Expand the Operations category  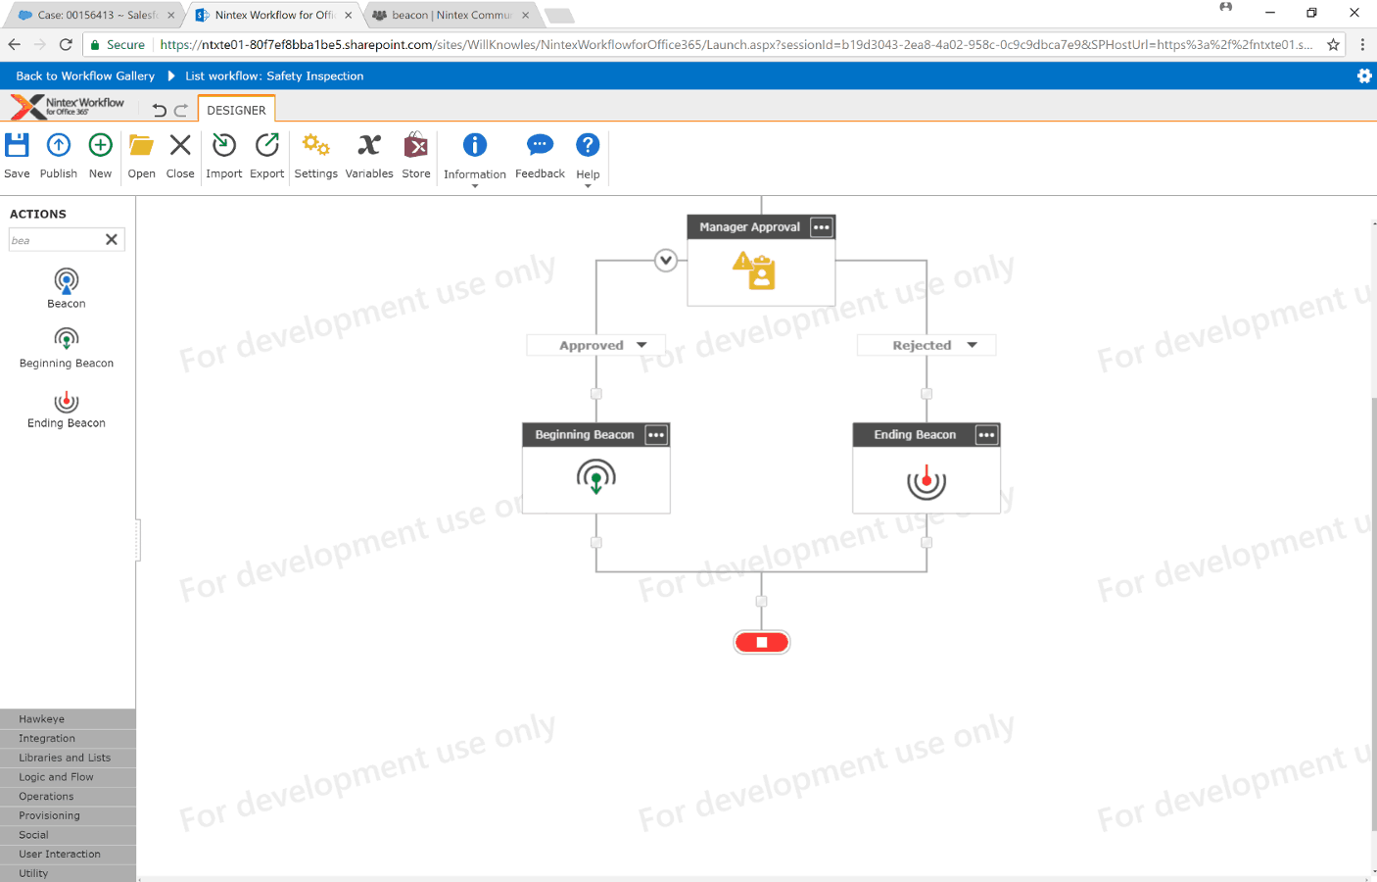point(68,797)
